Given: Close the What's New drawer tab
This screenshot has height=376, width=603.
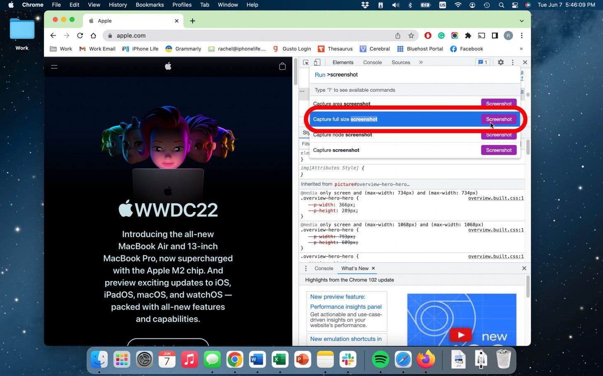Looking at the screenshot, I should 373,269.
